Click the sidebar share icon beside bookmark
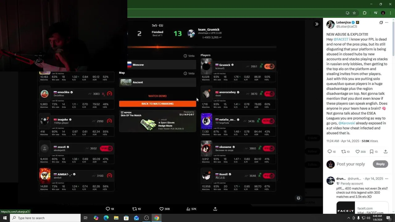The width and height of the screenshot is (395, 222). (385, 151)
